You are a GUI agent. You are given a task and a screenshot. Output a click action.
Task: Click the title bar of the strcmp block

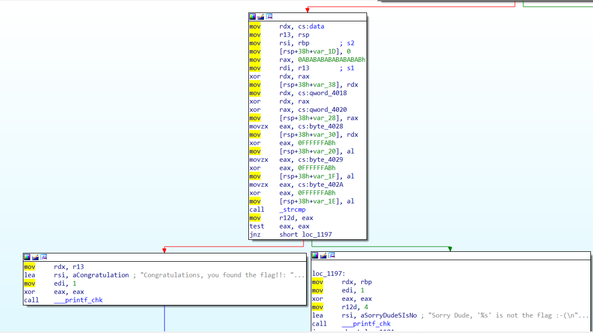pyautogui.click(x=308, y=17)
